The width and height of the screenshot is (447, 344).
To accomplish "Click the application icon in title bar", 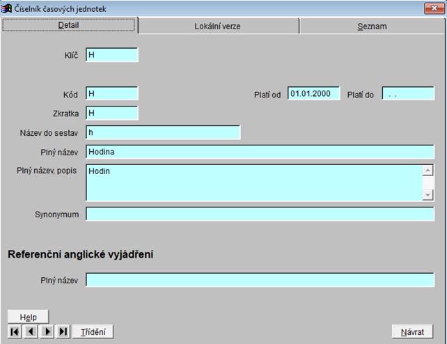I will tap(8, 8).
